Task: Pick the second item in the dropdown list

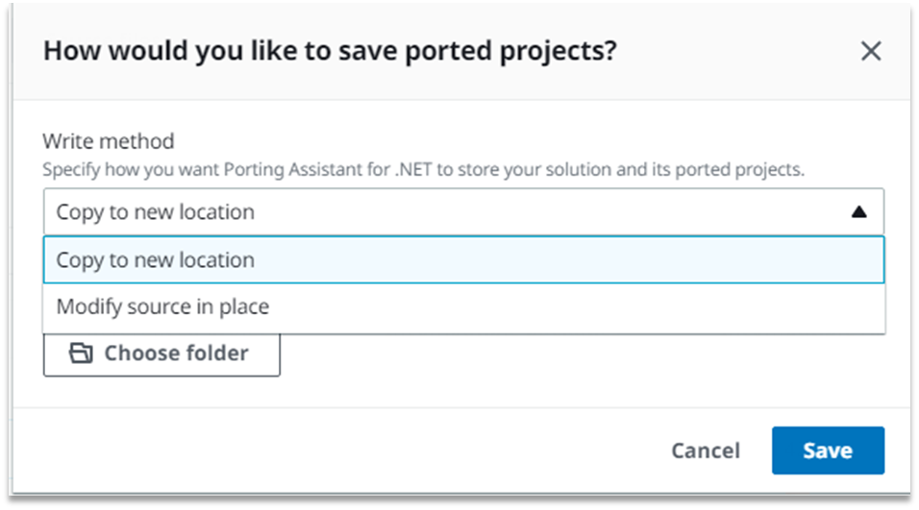Action: [x=162, y=307]
